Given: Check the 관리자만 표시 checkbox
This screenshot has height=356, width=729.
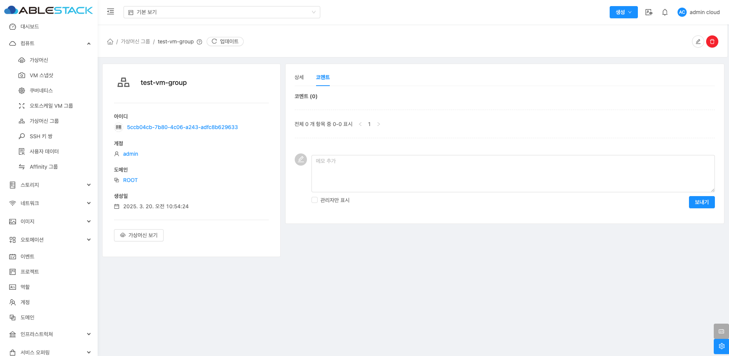Looking at the screenshot, I should point(315,200).
